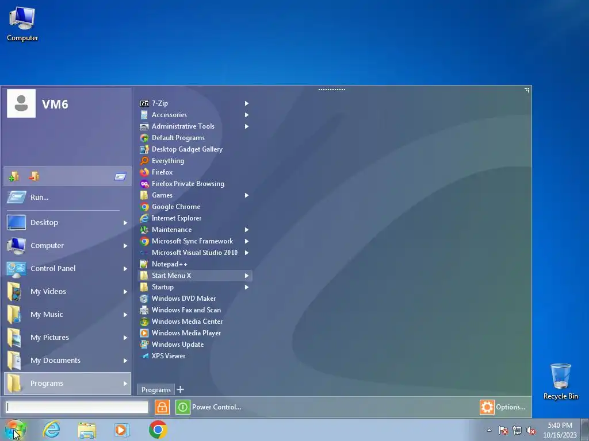Click the Accessories folder icon

[144, 115]
